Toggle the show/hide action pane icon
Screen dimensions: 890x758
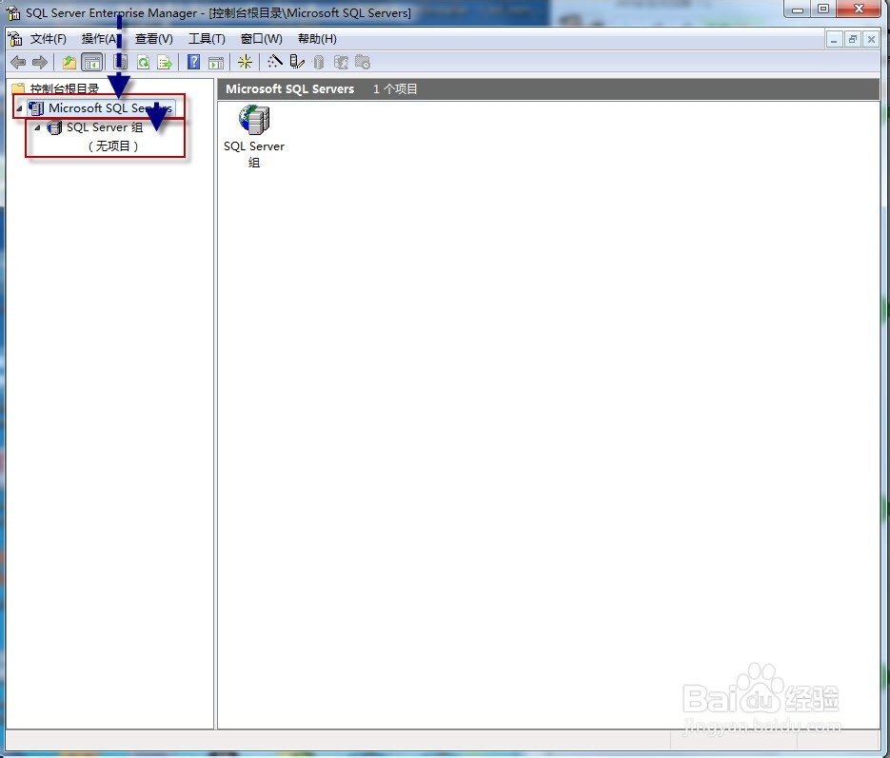pos(216,63)
